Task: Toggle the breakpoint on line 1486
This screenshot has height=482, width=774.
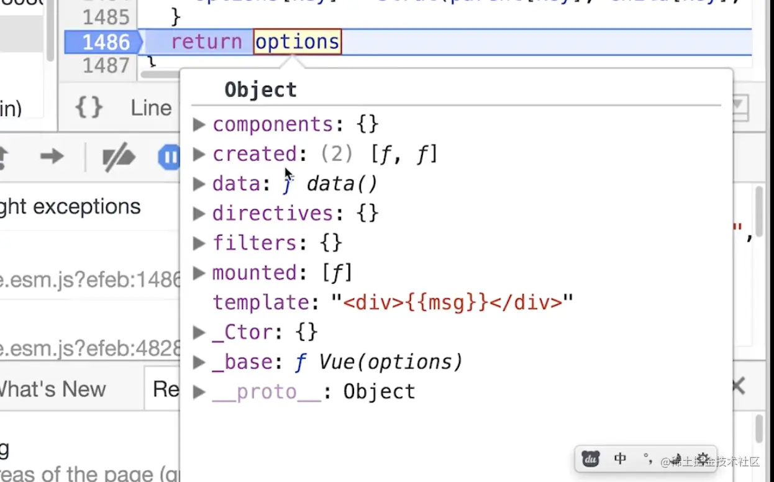Action: tap(104, 42)
